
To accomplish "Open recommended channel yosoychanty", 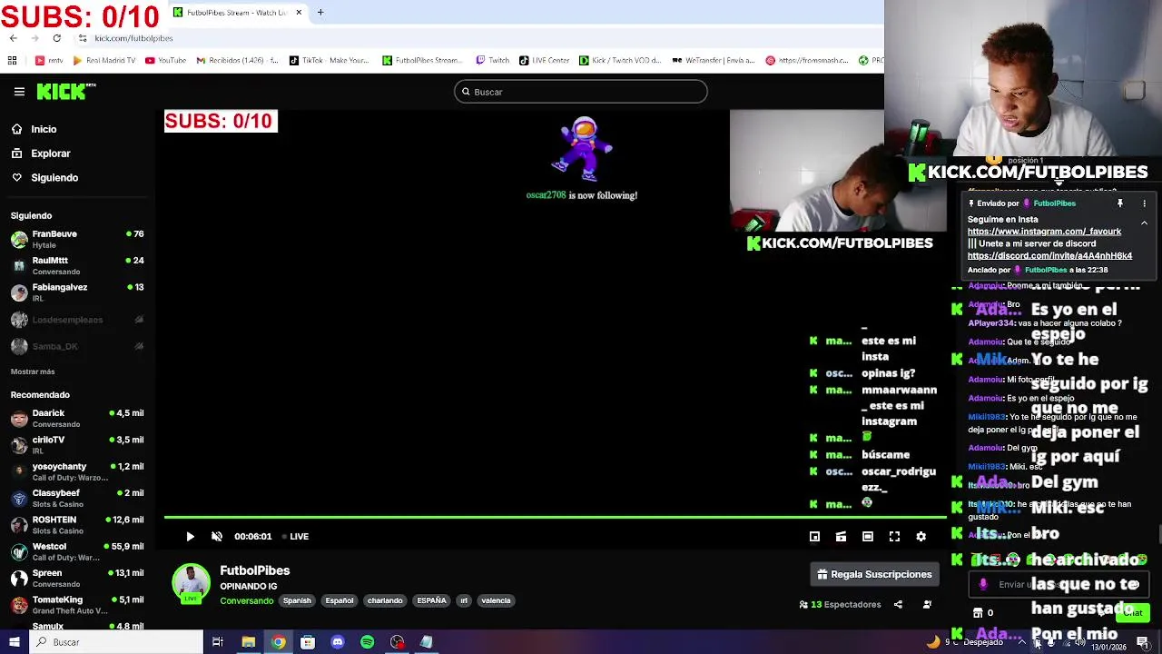I will pyautogui.click(x=77, y=471).
